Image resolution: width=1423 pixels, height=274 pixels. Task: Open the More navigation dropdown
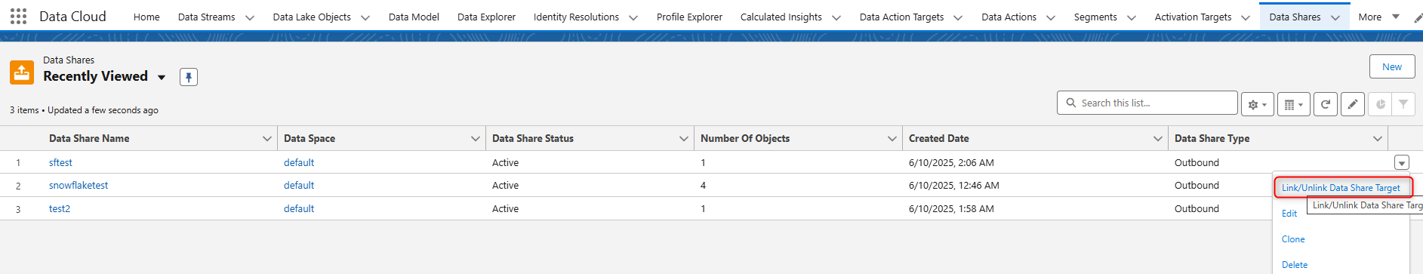(1379, 17)
